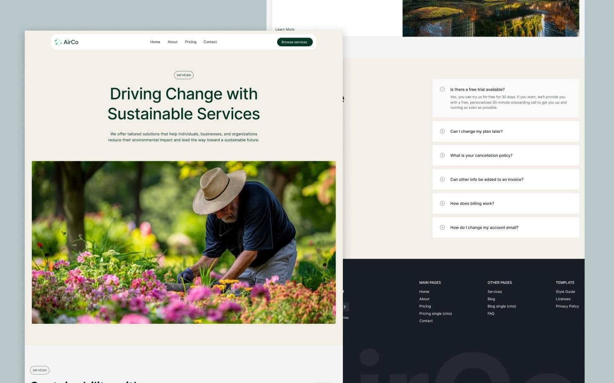Click plus icon beside cancellation policy question

coord(442,155)
